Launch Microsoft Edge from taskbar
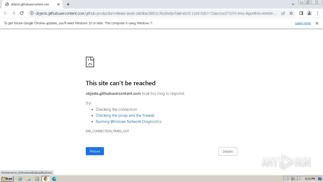 click(54, 179)
